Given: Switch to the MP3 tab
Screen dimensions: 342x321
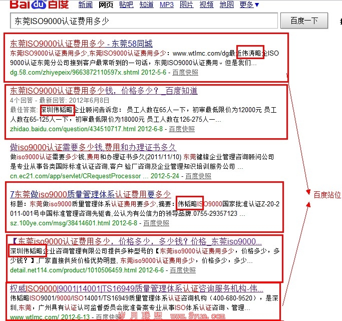Looking at the screenshot, I should [167, 5].
